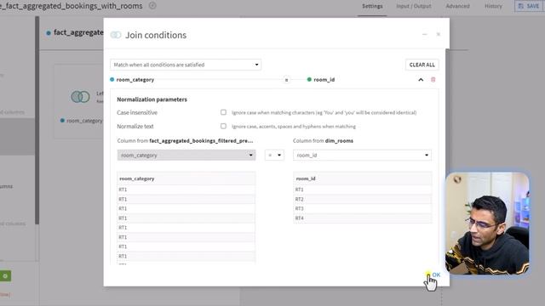Click the SAVE button in top bar
The image size is (545, 306).
pyautogui.click(x=529, y=6)
